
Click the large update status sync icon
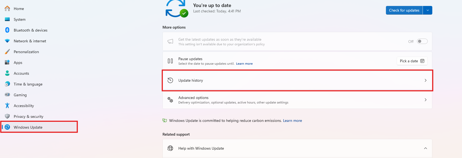tap(177, 8)
